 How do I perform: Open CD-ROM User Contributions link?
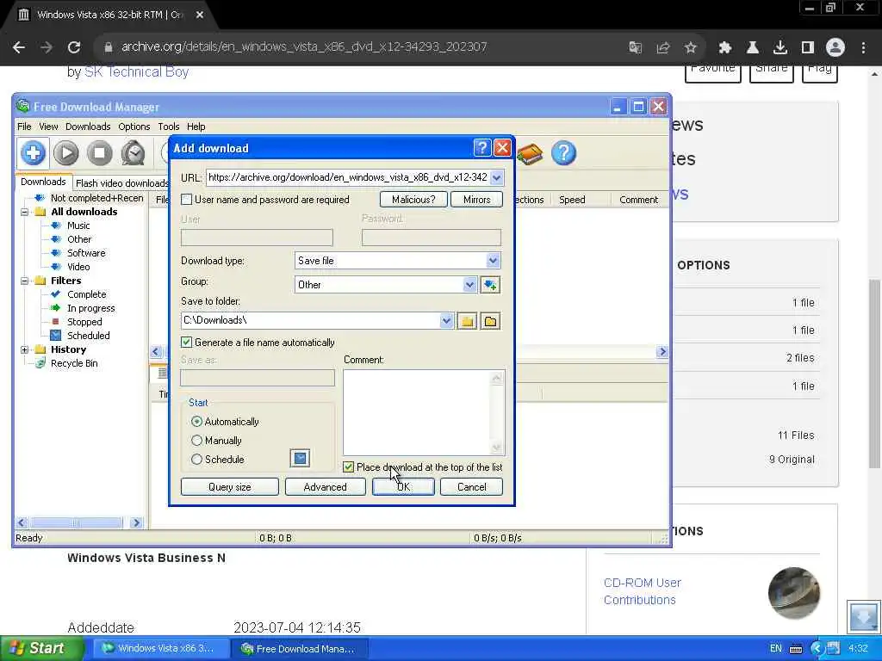click(x=643, y=591)
